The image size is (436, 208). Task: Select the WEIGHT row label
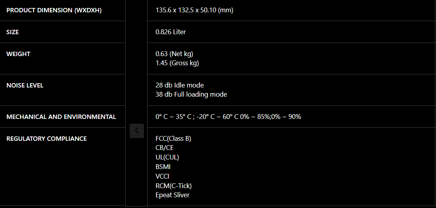[x=18, y=54]
